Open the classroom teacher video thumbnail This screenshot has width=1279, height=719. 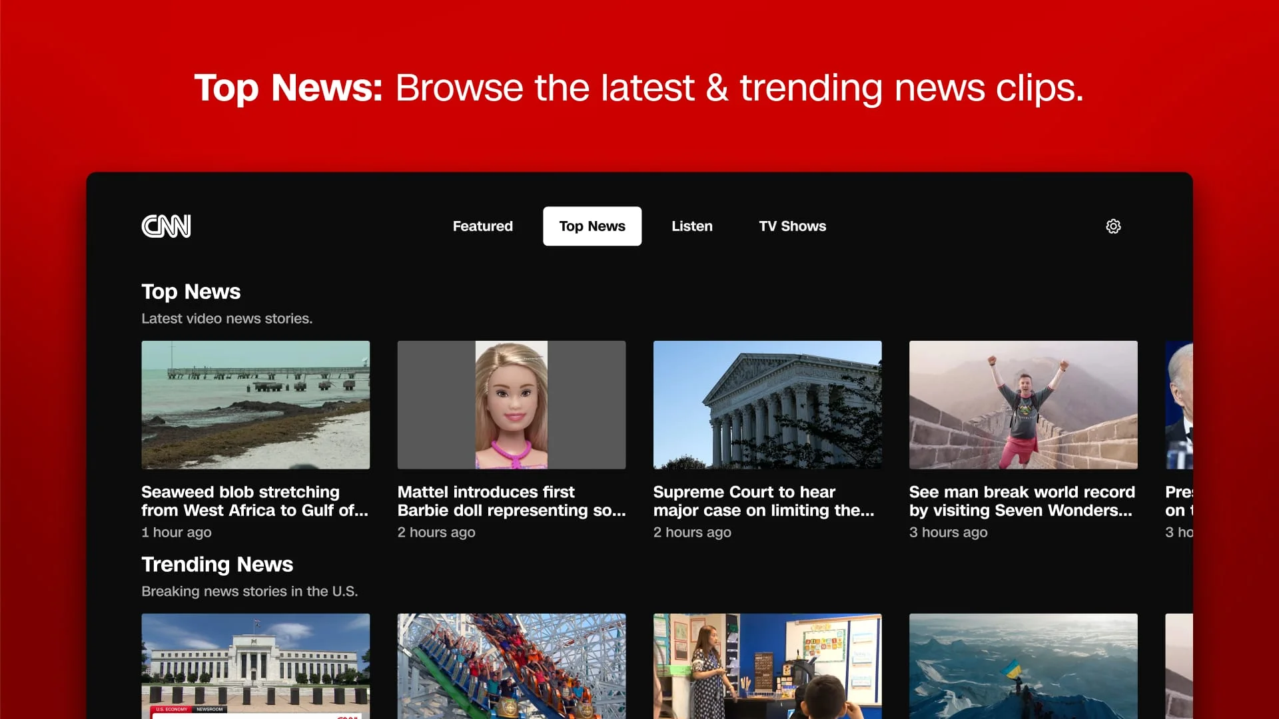coord(767,666)
